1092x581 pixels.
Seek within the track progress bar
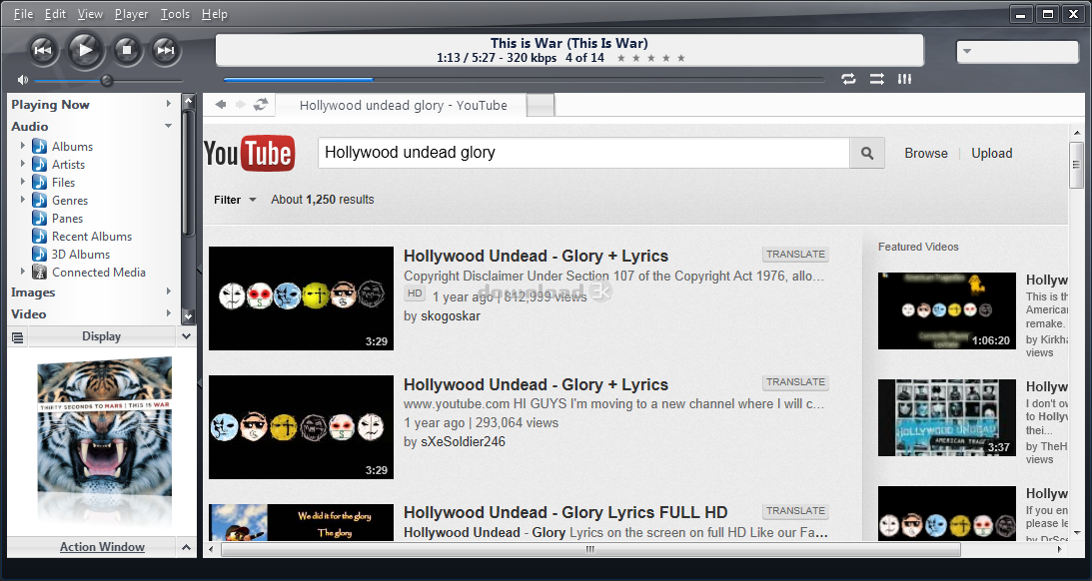(x=524, y=80)
